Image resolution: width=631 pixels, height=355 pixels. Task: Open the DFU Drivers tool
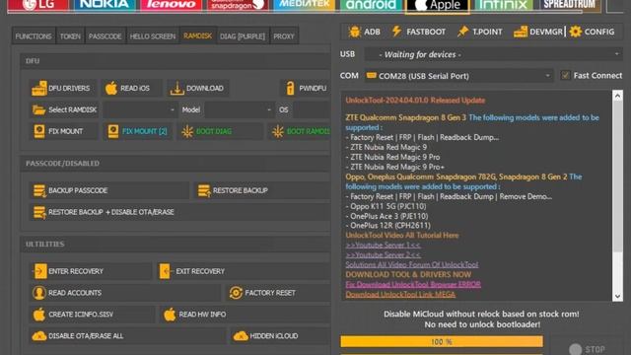[x=62, y=88]
